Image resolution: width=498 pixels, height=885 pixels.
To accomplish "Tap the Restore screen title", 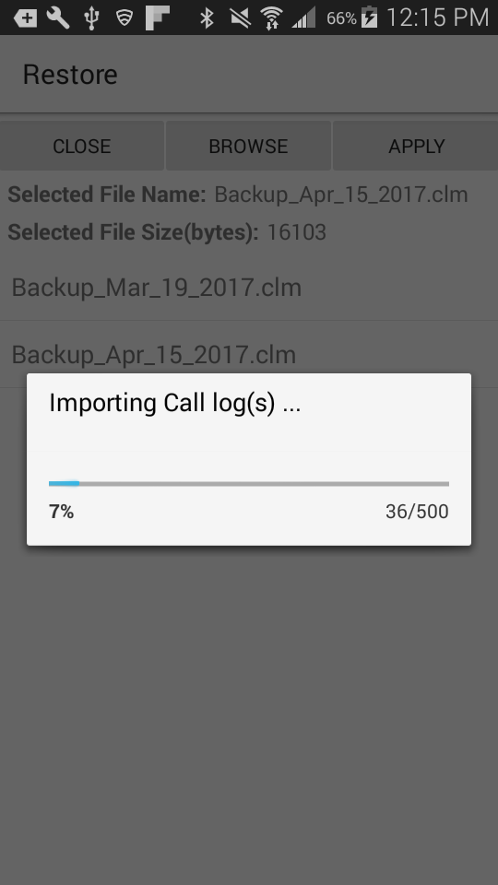I will (x=70, y=75).
